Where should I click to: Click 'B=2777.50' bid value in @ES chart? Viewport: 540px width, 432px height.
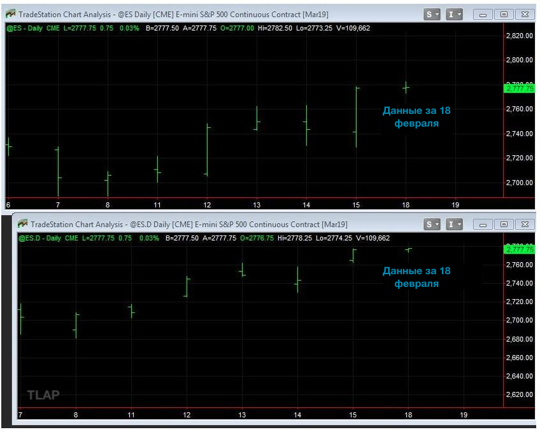pyautogui.click(x=162, y=28)
